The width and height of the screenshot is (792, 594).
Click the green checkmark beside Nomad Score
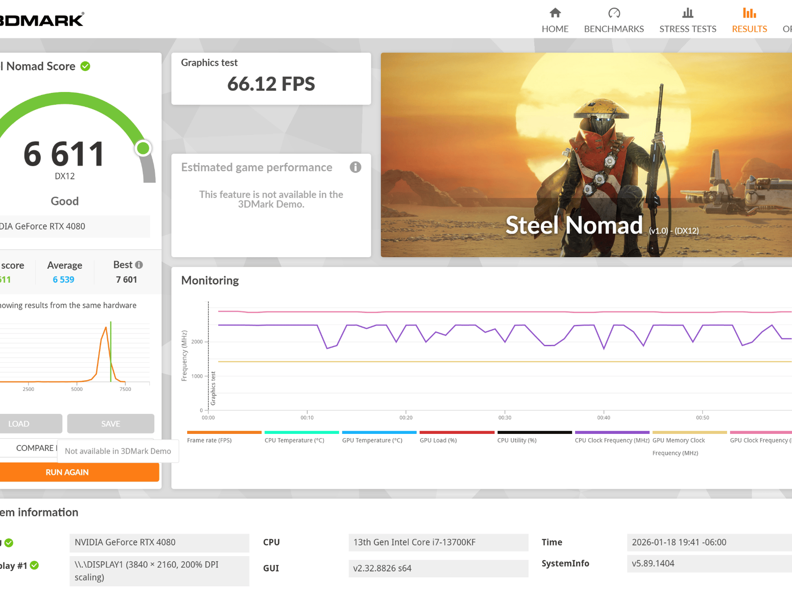click(x=85, y=66)
